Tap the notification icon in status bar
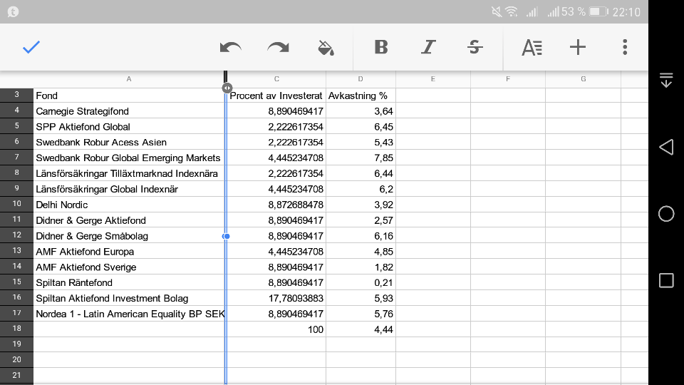 [13, 12]
